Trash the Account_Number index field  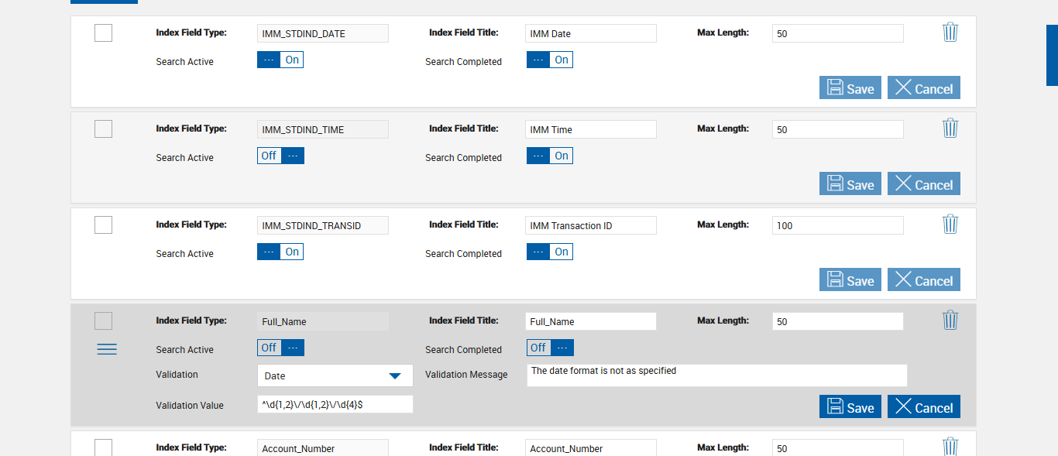950,447
